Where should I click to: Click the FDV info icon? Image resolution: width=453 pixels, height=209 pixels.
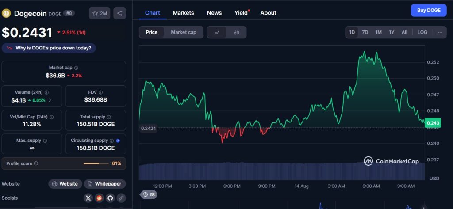[x=100, y=92]
